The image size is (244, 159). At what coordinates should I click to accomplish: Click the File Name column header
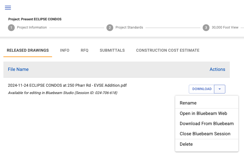click(x=18, y=69)
